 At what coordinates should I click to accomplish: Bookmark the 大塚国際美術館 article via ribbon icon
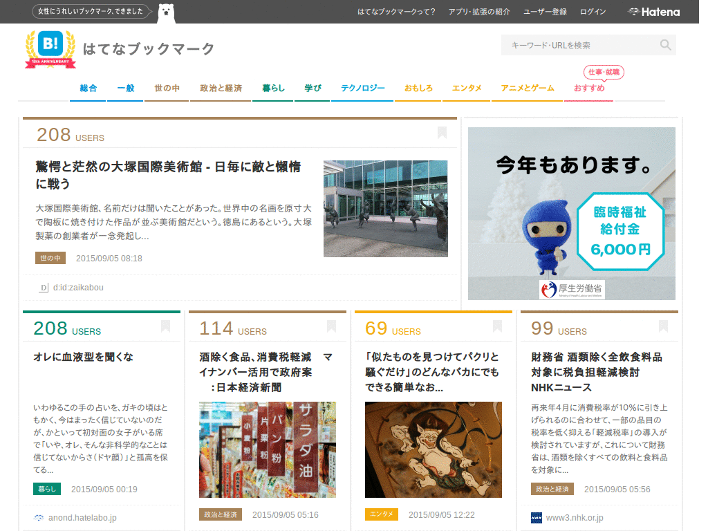pos(442,133)
